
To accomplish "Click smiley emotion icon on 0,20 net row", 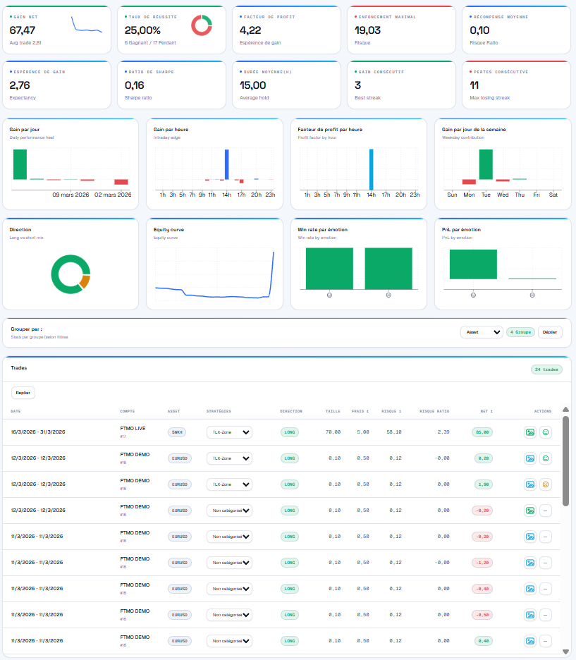I will tap(546, 458).
